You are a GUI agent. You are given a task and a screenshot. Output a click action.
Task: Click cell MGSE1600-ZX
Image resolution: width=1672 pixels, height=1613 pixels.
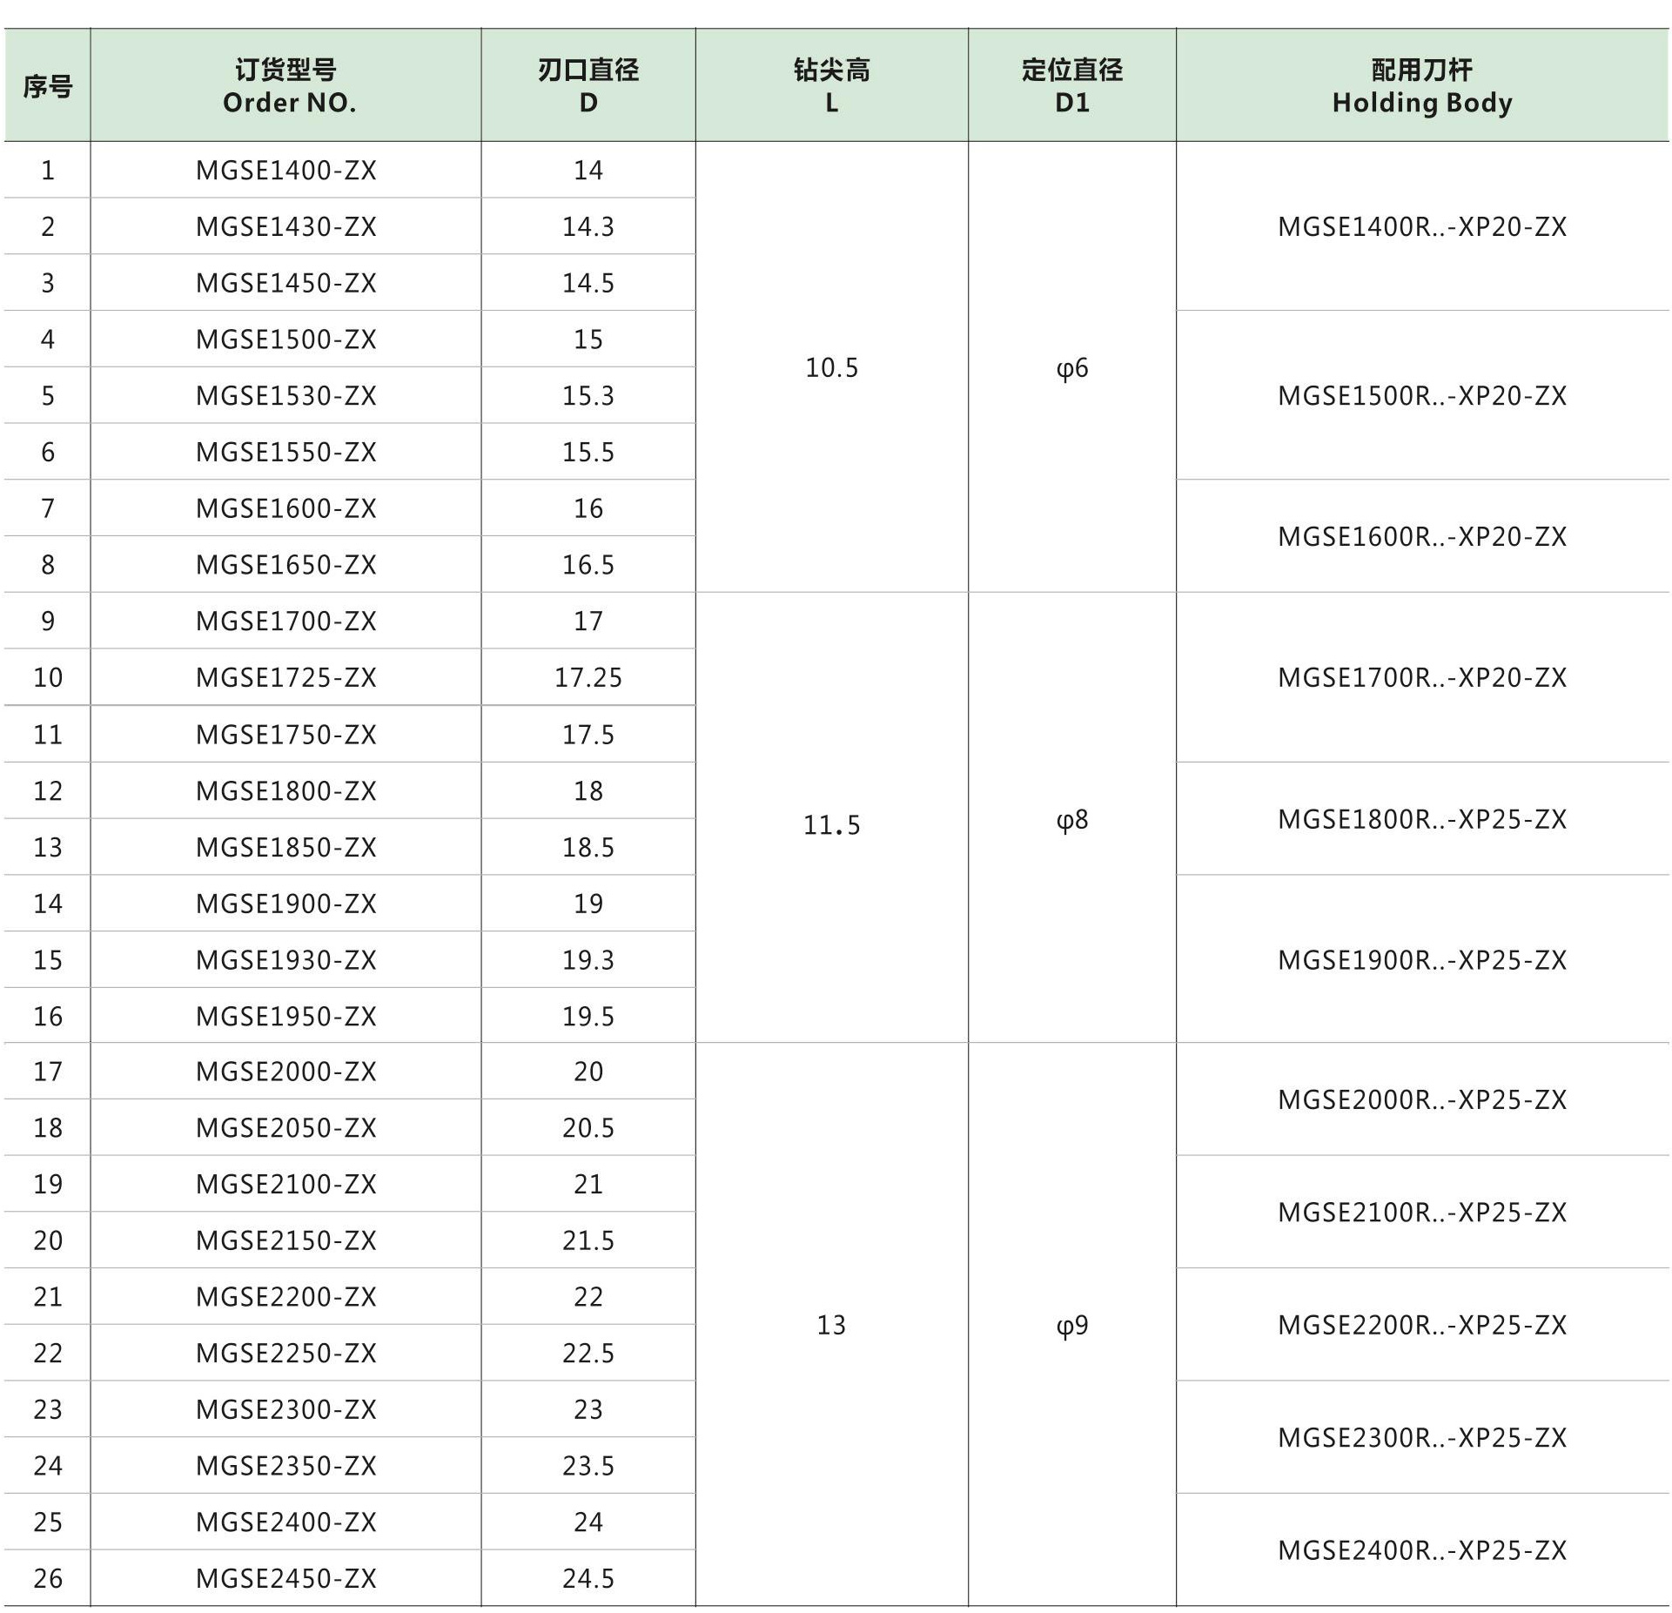286,508
